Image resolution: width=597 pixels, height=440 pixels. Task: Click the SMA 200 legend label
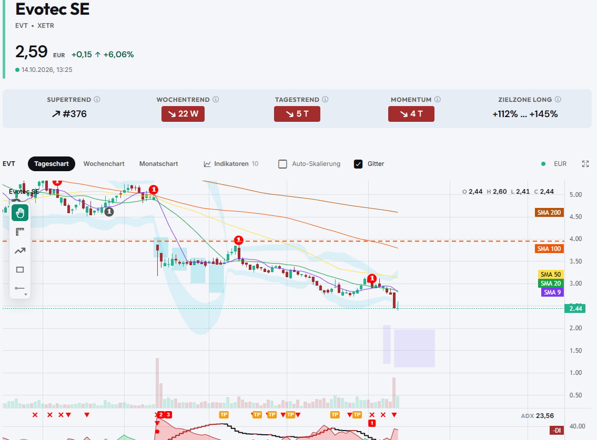pyautogui.click(x=549, y=213)
